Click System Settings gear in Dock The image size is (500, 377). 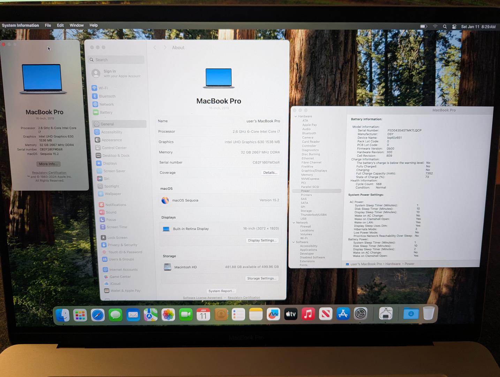pos(361,314)
